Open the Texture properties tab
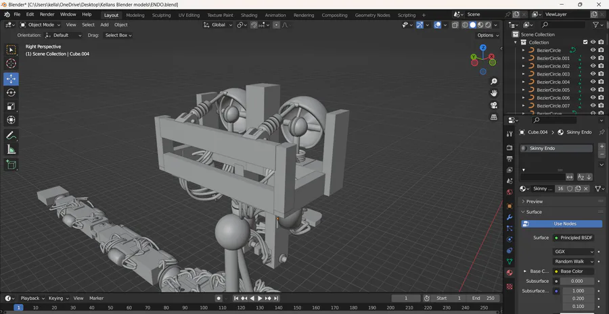Screen dimensions: 609x314 pyautogui.click(x=510, y=286)
